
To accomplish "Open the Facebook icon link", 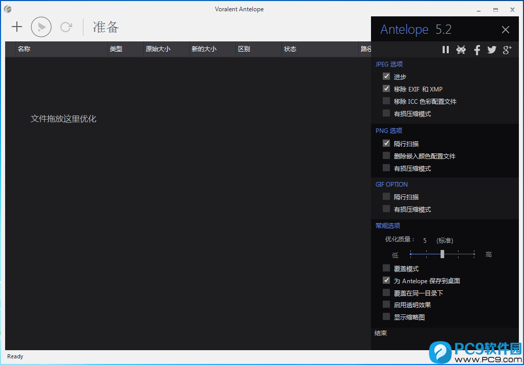I will pyautogui.click(x=477, y=50).
